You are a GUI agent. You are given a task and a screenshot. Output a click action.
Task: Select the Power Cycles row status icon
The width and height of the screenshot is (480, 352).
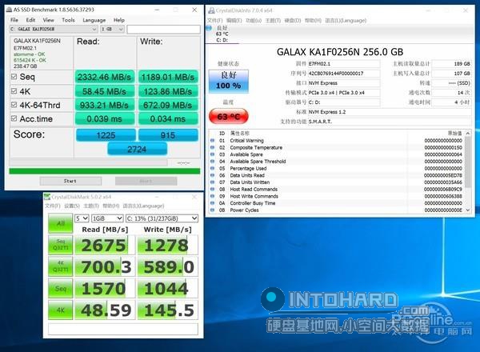(213, 210)
